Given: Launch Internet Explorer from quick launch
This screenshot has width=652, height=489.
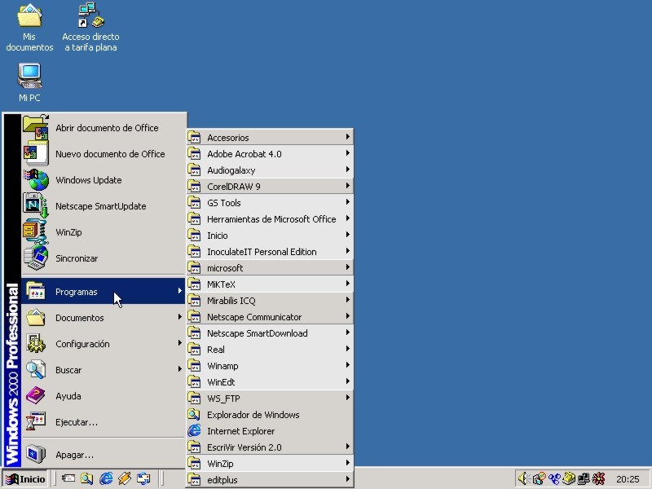Looking at the screenshot, I should (x=106, y=478).
